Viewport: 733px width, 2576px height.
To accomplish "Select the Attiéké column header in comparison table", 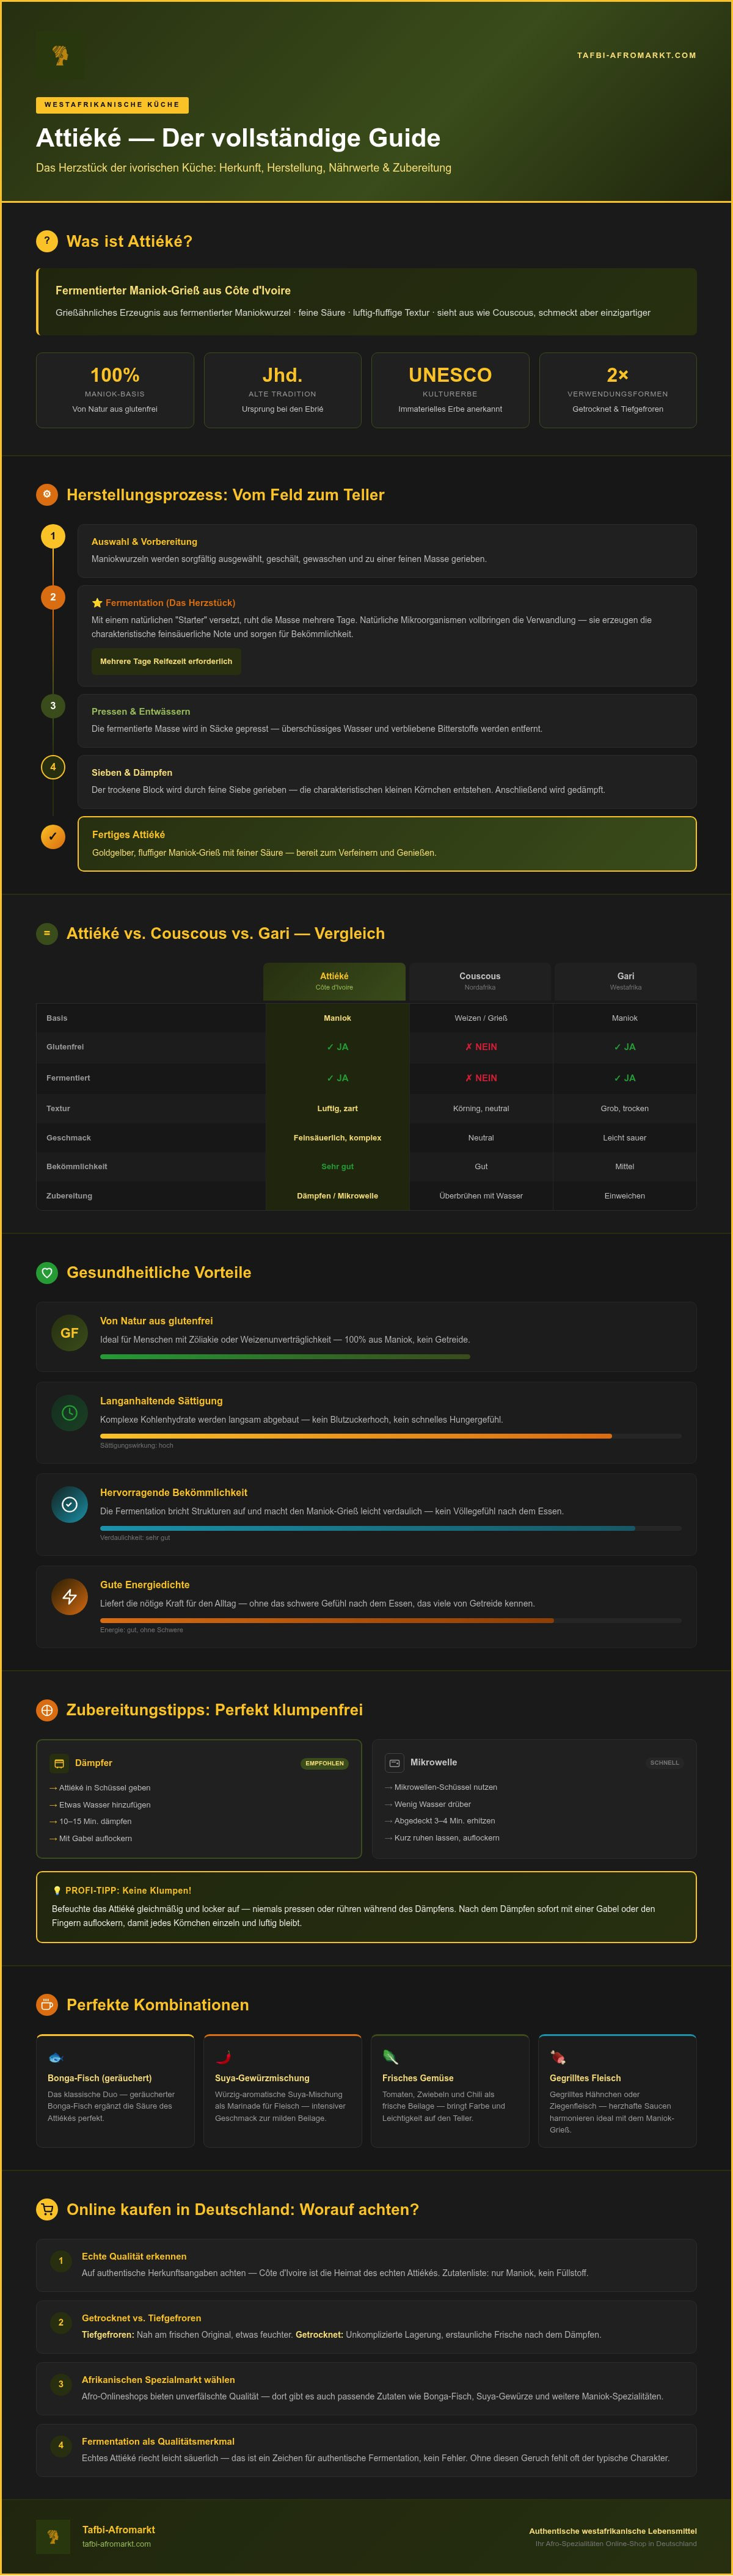I will [x=334, y=981].
